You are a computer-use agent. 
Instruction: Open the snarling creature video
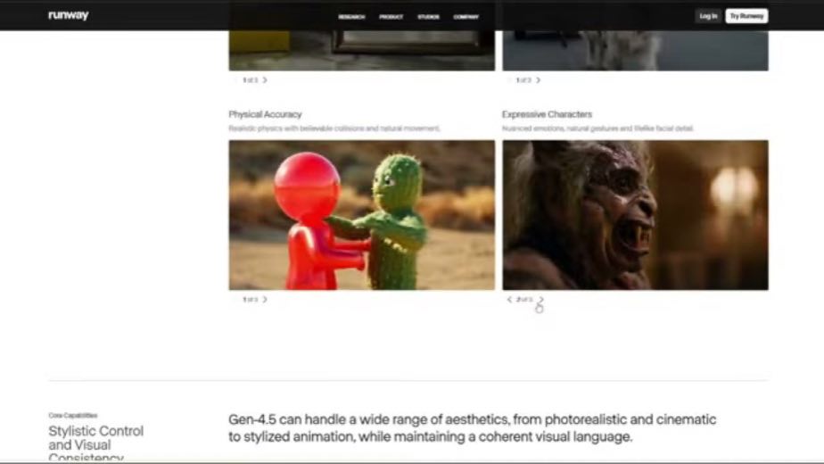coord(635,215)
